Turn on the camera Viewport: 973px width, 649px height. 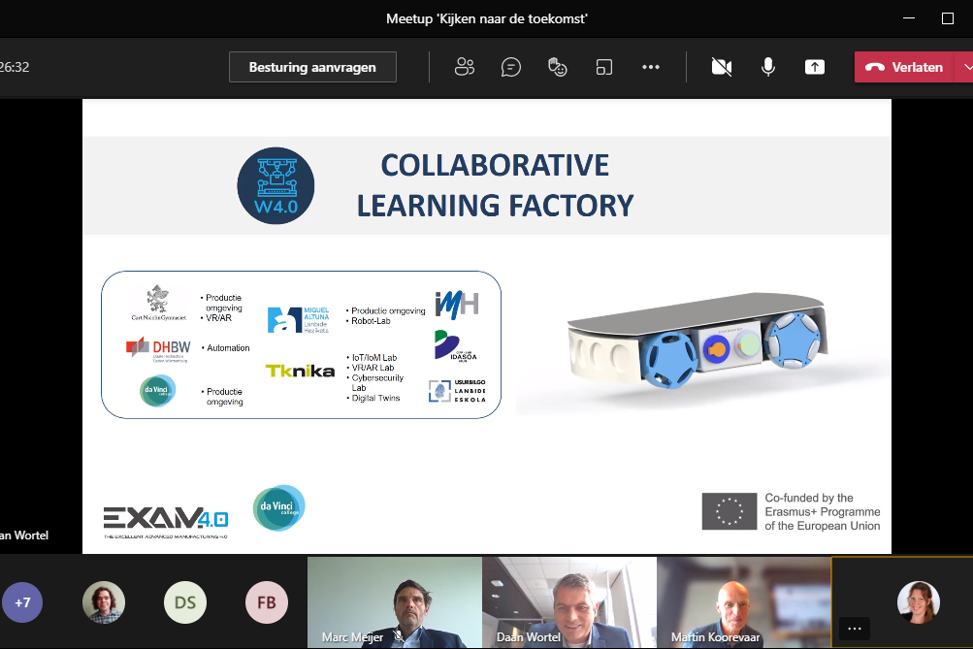click(721, 67)
